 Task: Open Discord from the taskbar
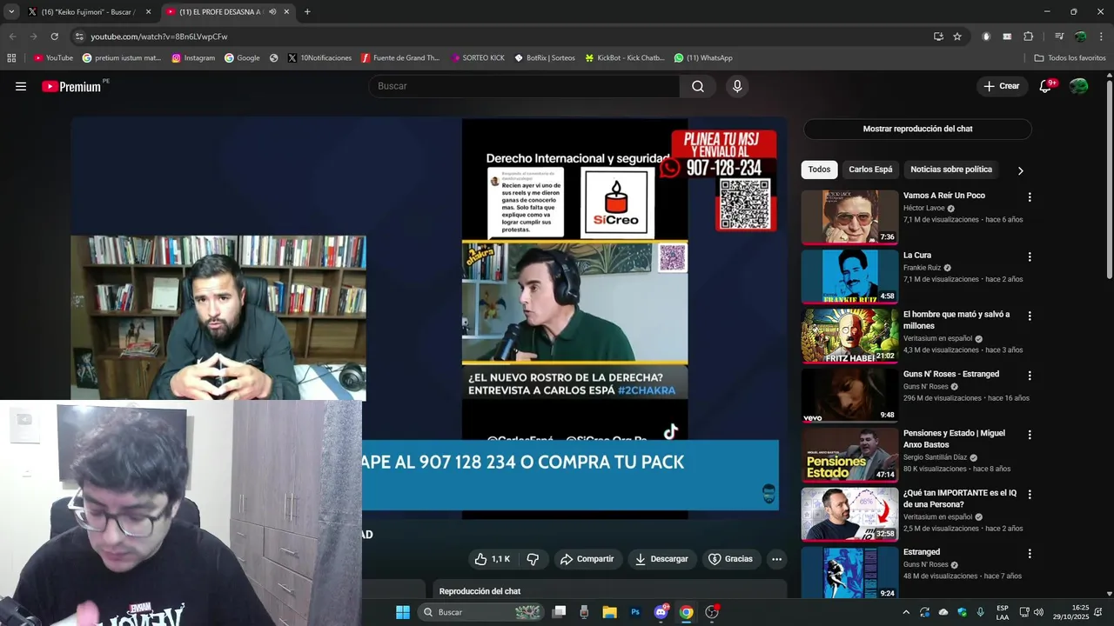[661, 612]
